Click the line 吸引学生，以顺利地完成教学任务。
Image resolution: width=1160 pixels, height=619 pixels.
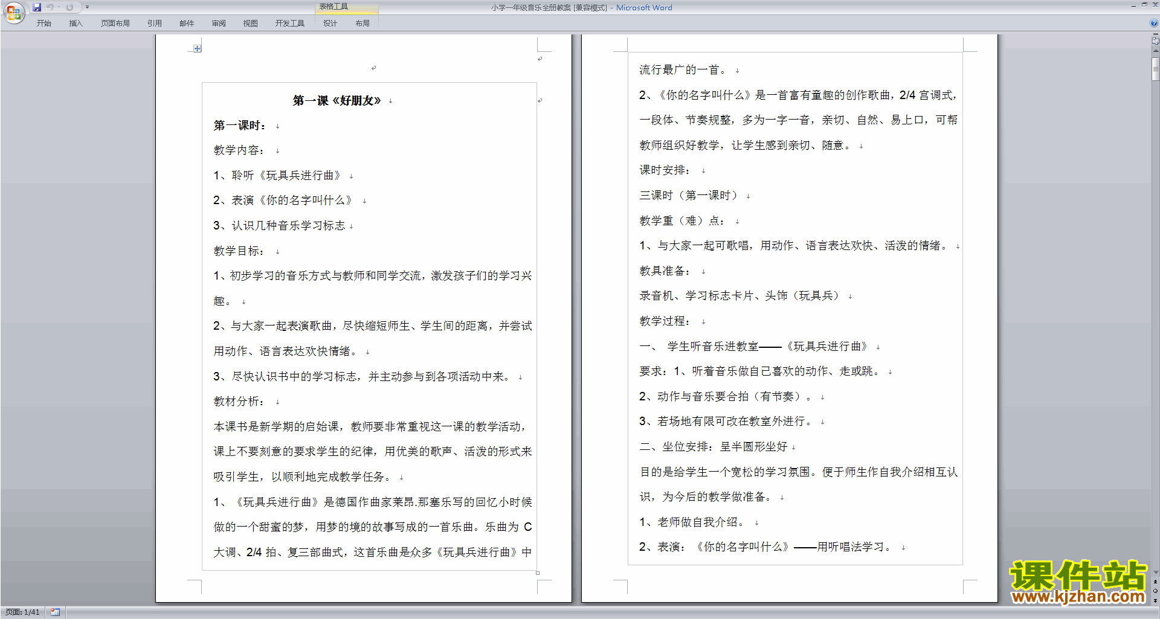[304, 477]
